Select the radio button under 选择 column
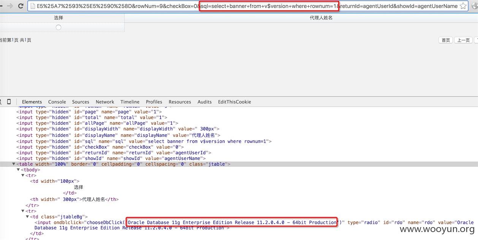The width and height of the screenshot is (478, 240). click(59, 27)
